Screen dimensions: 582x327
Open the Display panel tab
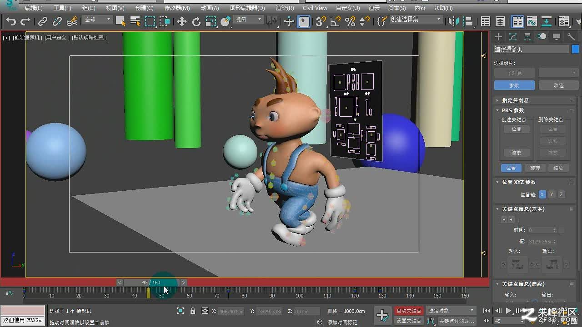(557, 37)
